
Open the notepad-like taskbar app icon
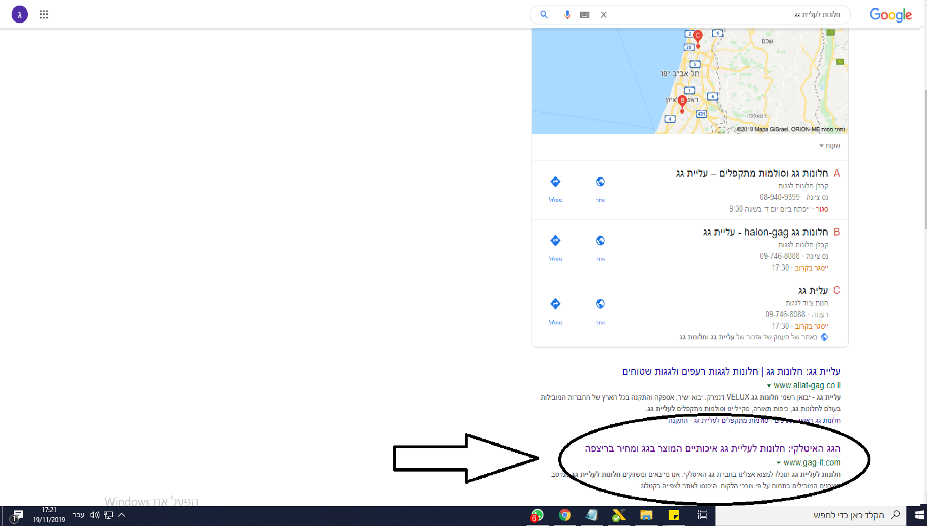point(592,515)
